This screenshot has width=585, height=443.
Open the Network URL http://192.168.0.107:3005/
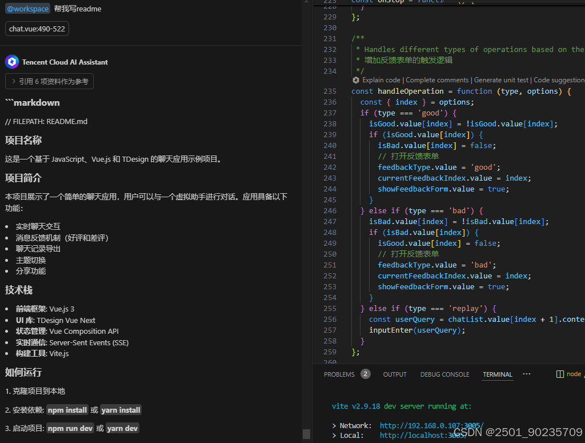[x=432, y=425]
